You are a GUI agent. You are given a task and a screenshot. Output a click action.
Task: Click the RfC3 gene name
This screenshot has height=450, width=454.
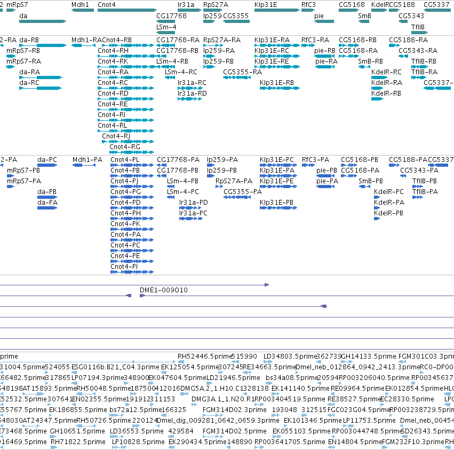click(x=308, y=5)
